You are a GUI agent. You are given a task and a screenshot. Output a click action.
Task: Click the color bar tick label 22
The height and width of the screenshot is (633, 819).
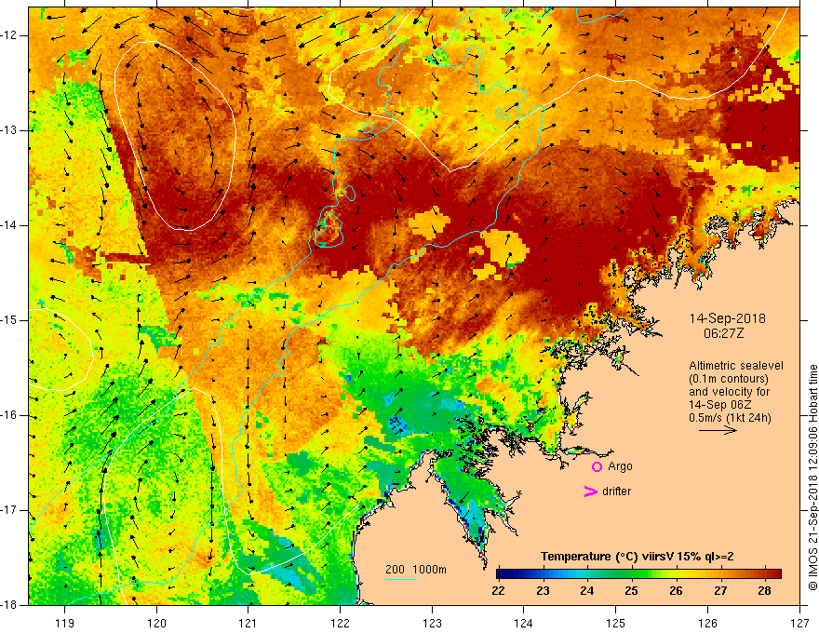click(498, 591)
